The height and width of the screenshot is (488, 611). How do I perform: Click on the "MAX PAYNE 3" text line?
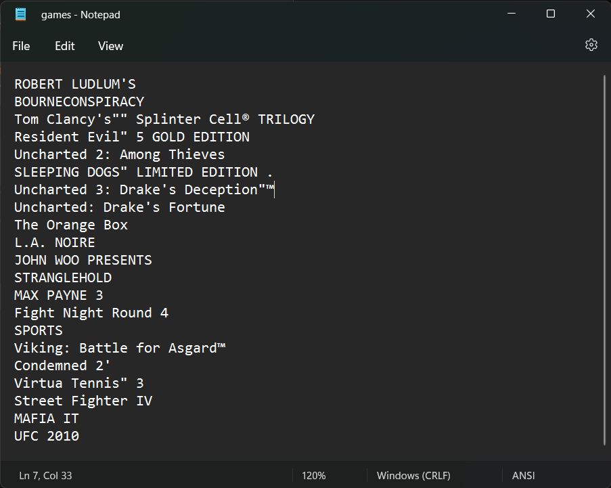[x=59, y=295]
